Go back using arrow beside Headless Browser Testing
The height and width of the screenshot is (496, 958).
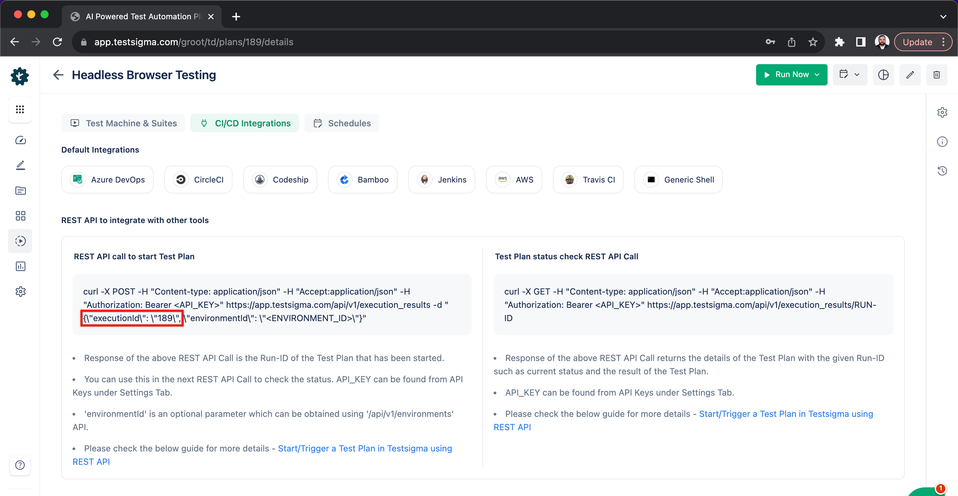[59, 75]
